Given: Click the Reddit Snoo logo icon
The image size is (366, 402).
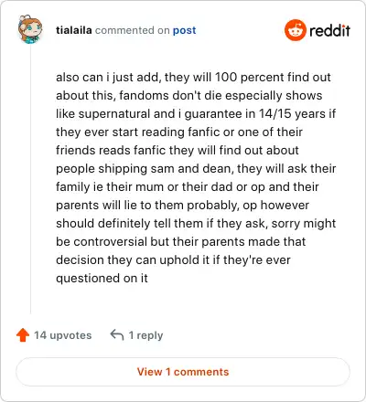Looking at the screenshot, I should point(295,30).
